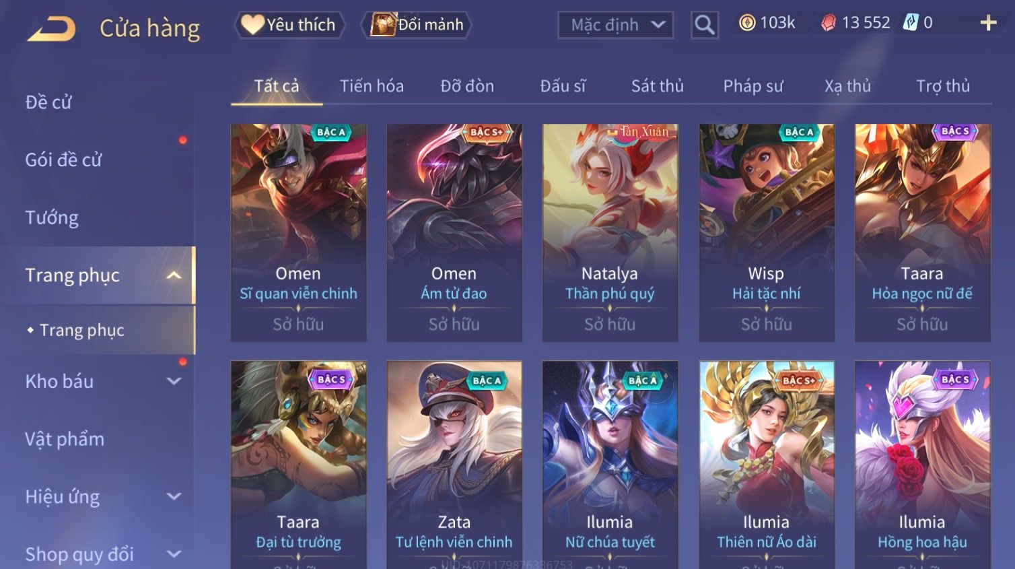Tap the blue voucher currency icon

click(x=911, y=23)
